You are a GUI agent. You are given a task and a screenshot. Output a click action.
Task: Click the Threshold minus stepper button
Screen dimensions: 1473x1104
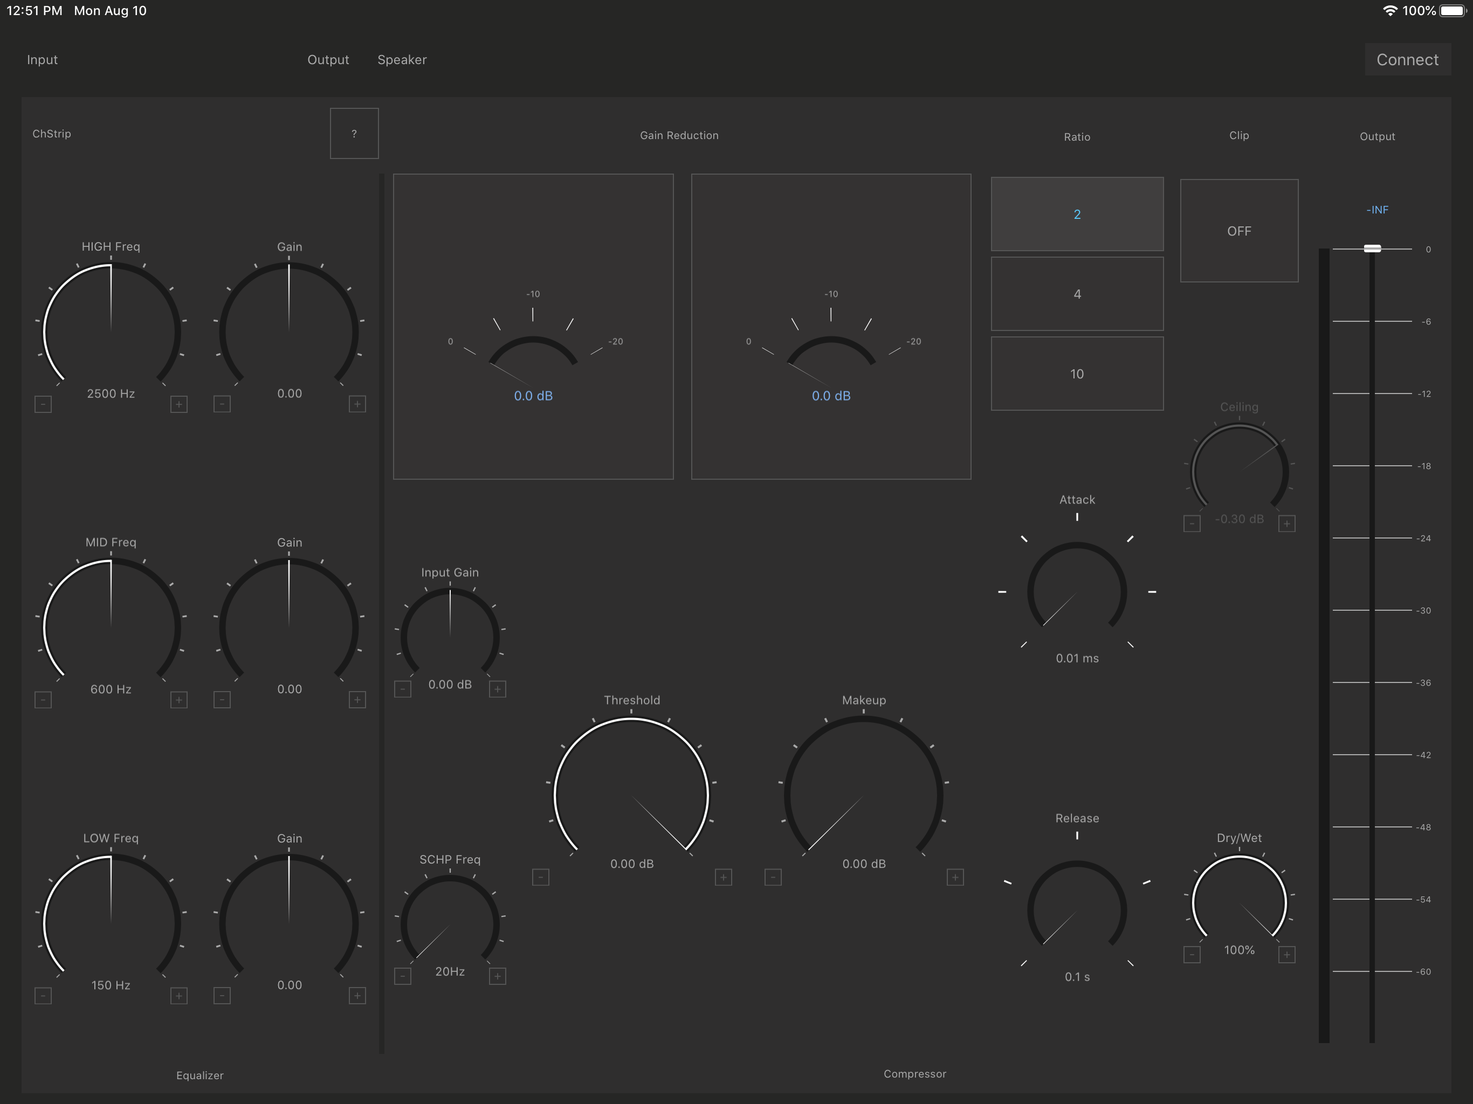pos(541,877)
